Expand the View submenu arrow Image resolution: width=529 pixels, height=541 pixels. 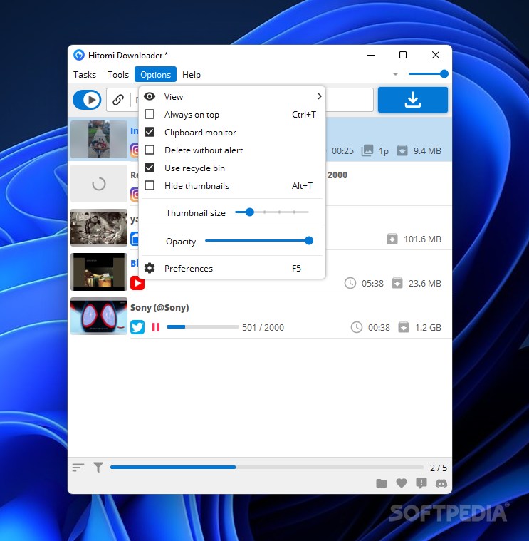[x=320, y=96]
